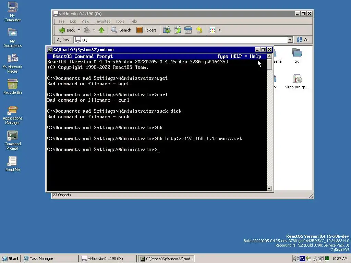351x263 pixels.
Task: Select the My Network Places desktop icon
Action: click(13, 63)
